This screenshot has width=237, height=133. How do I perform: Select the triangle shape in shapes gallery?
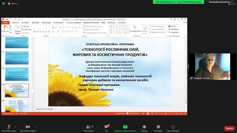pyautogui.click(x=111, y=29)
